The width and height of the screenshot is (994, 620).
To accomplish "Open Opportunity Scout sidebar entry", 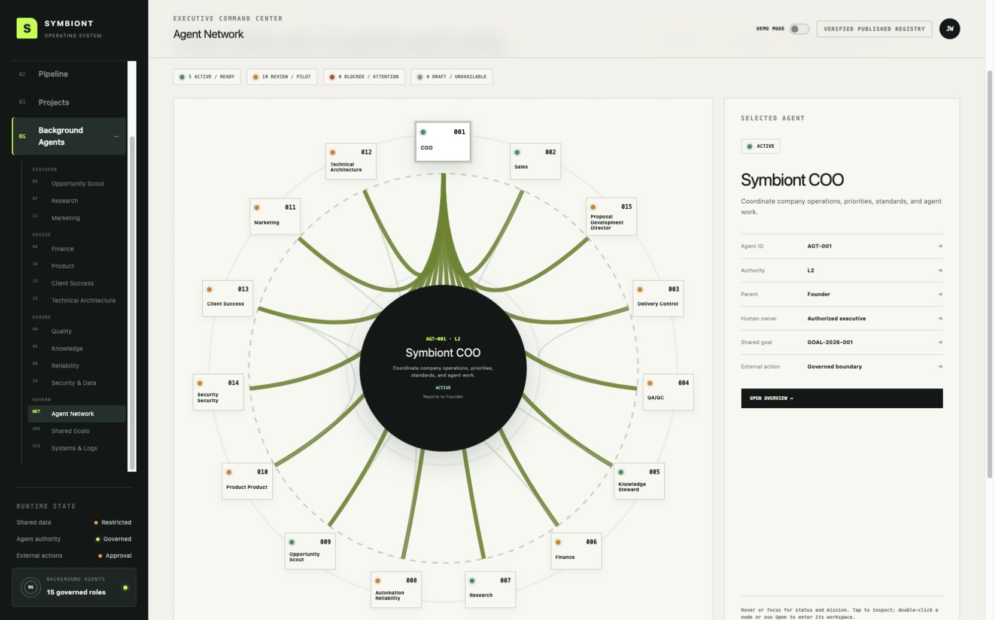I will coord(77,184).
